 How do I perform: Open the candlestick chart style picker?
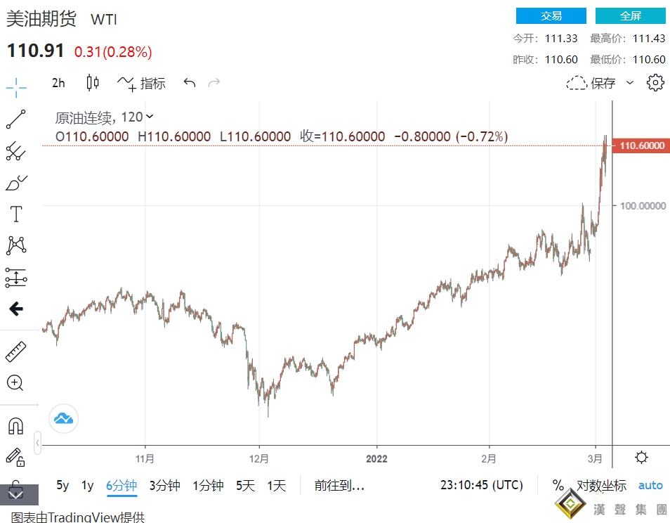(93, 83)
